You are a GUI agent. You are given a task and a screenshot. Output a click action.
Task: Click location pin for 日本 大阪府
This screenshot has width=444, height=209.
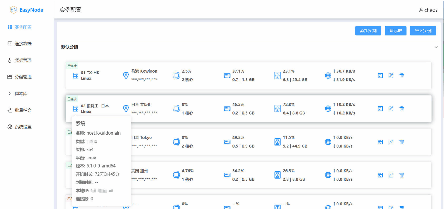tap(126, 108)
